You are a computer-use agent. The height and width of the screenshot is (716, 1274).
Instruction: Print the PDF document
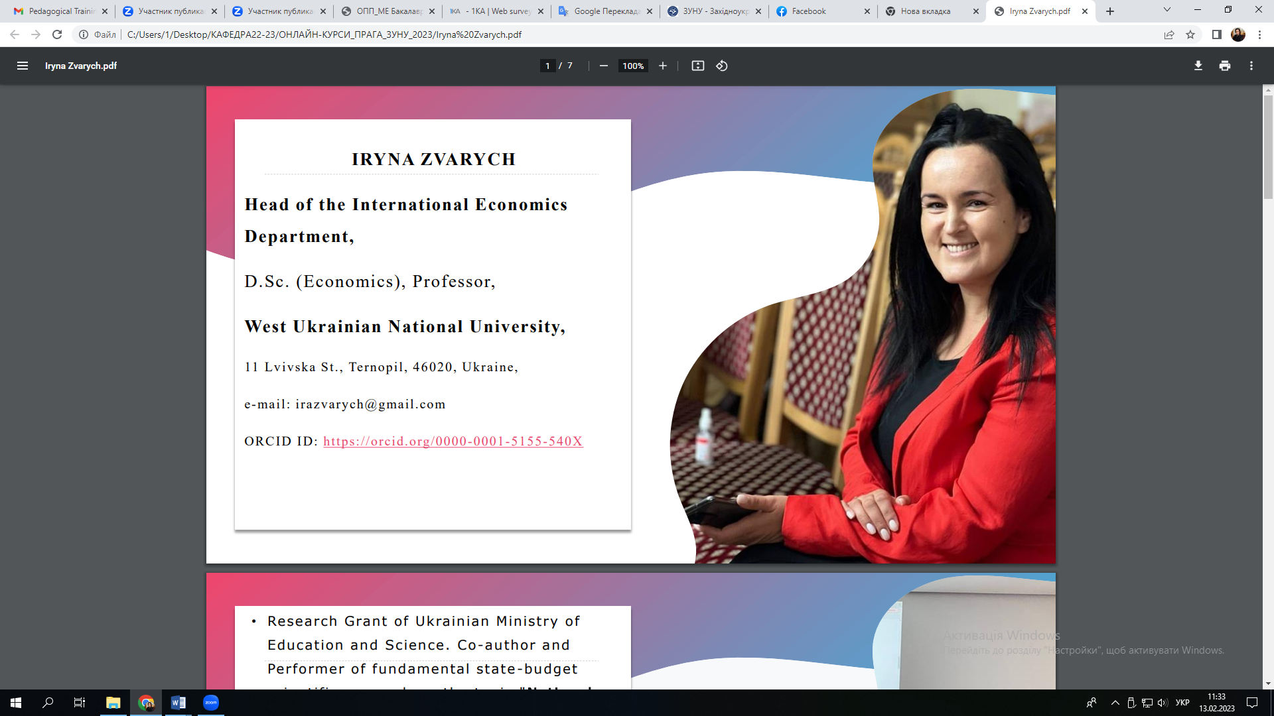1225,66
